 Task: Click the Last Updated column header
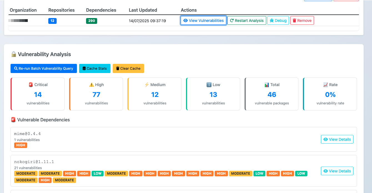(x=143, y=10)
